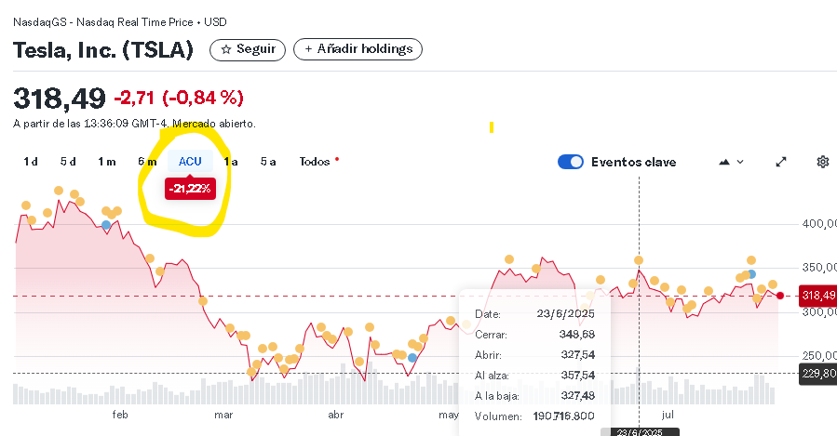The height and width of the screenshot is (436, 837).
Task: Open chart settings gear icon
Action: 823,162
